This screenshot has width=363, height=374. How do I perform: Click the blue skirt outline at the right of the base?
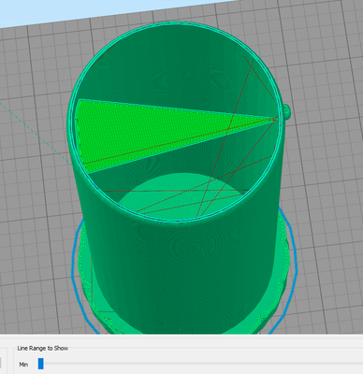pos(292,265)
